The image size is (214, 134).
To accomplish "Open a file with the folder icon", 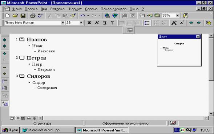I will click(x=15, y=16).
